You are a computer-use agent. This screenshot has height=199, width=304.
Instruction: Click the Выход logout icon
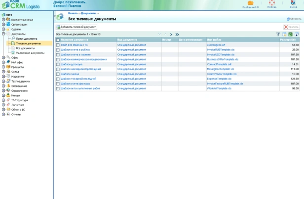[293, 3]
